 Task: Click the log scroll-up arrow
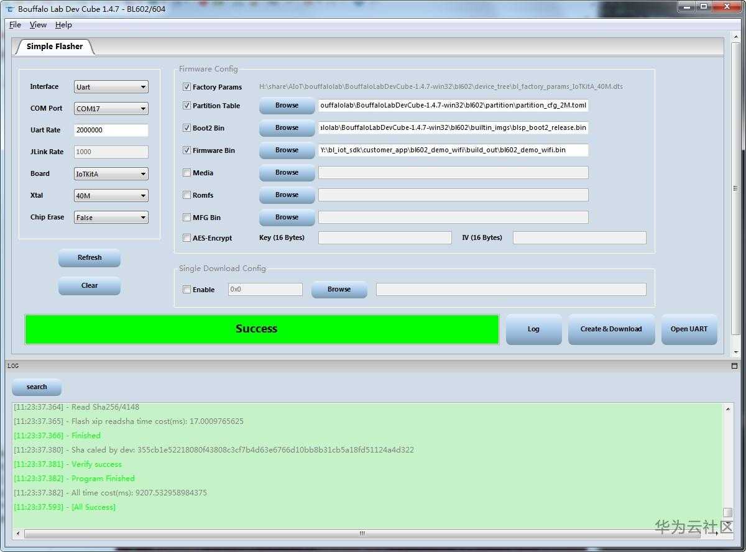tap(727, 408)
